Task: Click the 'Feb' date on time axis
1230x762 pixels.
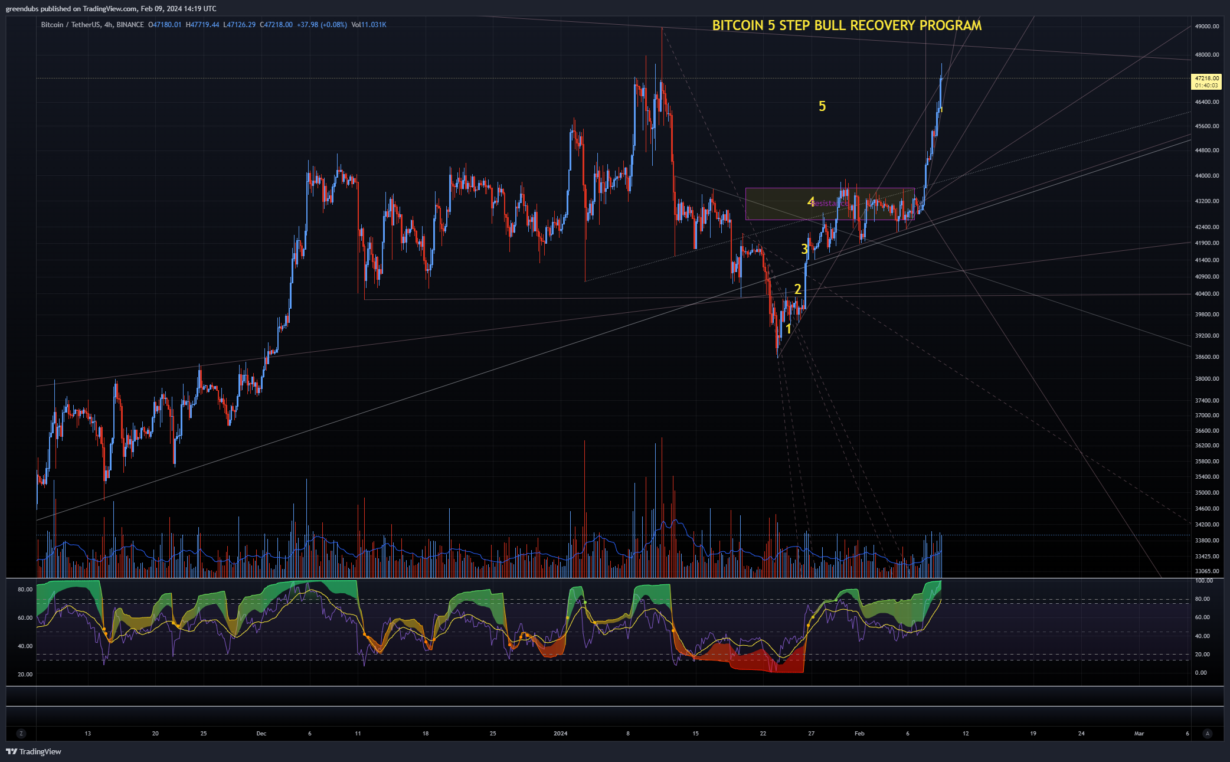Action: pyautogui.click(x=859, y=734)
